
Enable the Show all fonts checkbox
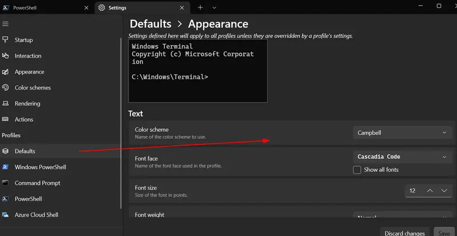point(357,170)
